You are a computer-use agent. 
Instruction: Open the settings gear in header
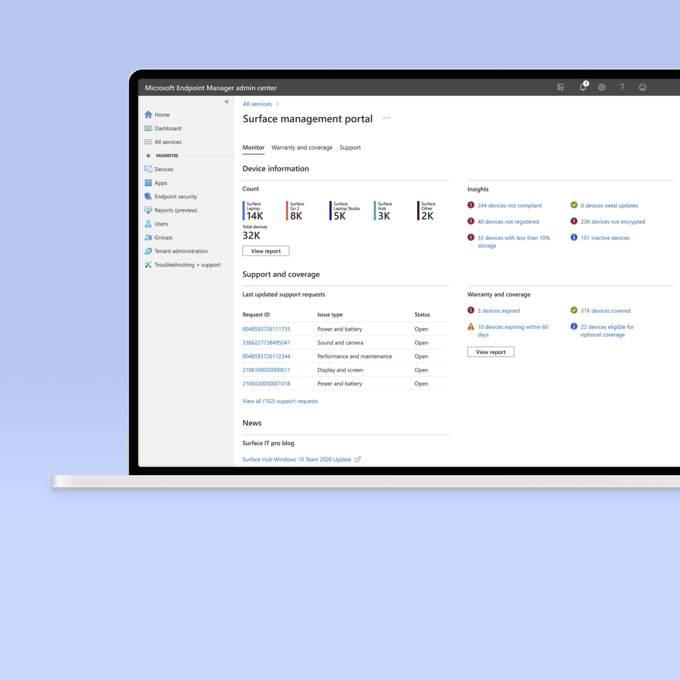tap(601, 87)
